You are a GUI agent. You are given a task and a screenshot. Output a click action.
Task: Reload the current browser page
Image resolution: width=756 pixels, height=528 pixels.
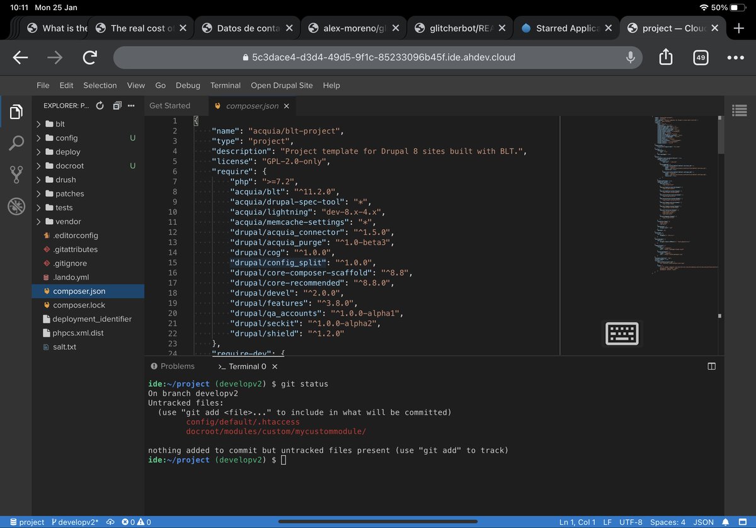90,57
